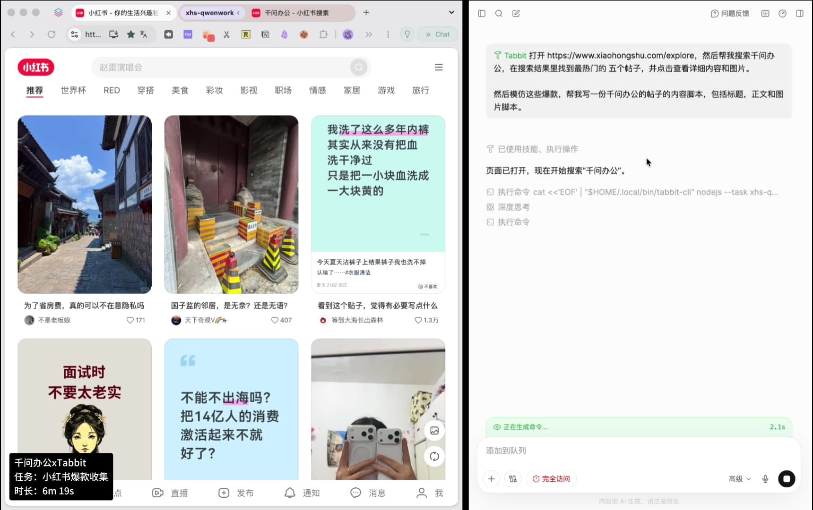Open 直播 in bottom navigation

point(170,493)
